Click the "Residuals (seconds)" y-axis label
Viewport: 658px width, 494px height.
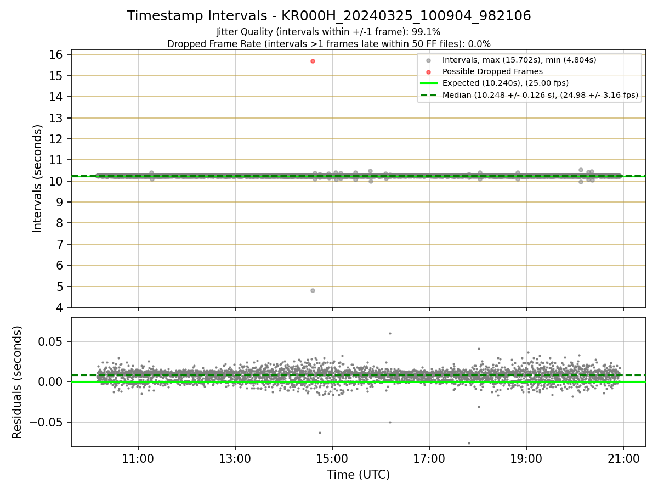click(x=18, y=382)
